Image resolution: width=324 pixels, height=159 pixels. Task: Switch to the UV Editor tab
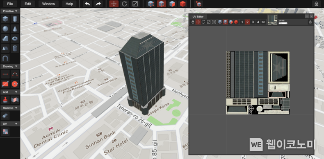pos(198,17)
